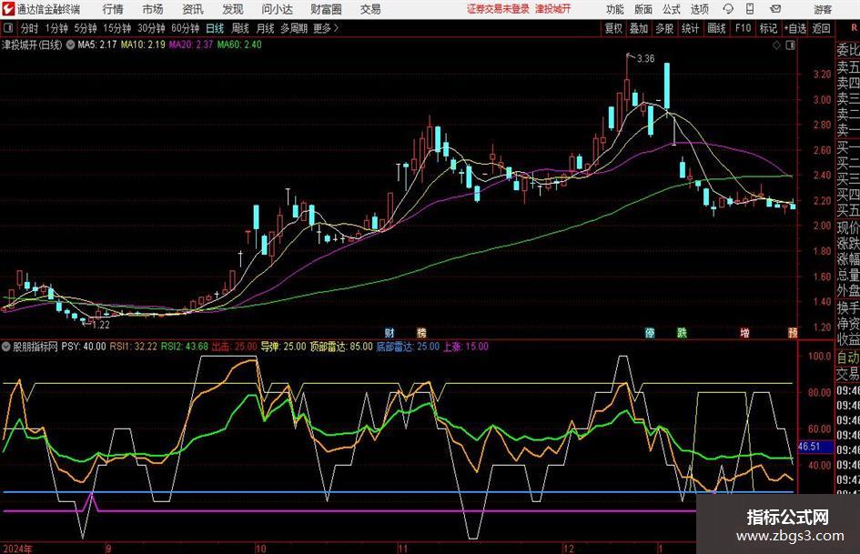Click the red R icon at right

854,28
